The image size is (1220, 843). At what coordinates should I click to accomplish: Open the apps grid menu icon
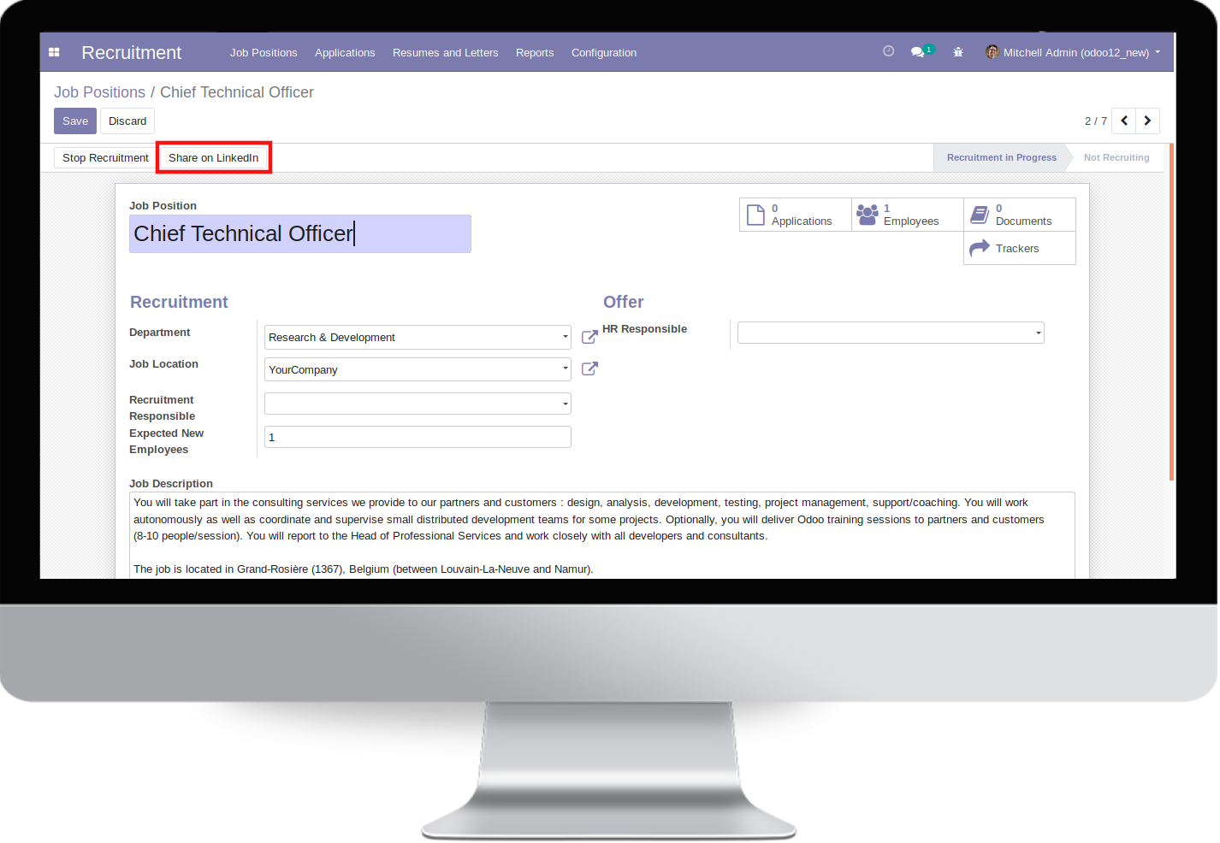54,52
